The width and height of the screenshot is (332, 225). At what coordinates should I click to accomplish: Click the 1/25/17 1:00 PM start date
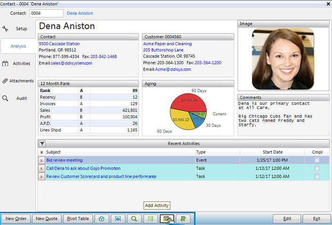(272, 160)
